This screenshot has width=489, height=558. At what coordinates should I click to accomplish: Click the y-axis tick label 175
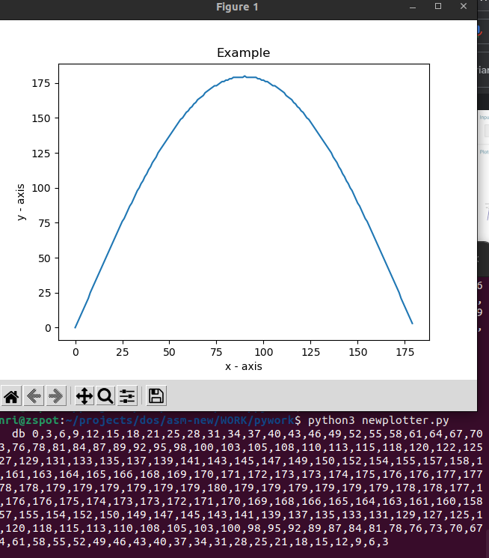(41, 83)
